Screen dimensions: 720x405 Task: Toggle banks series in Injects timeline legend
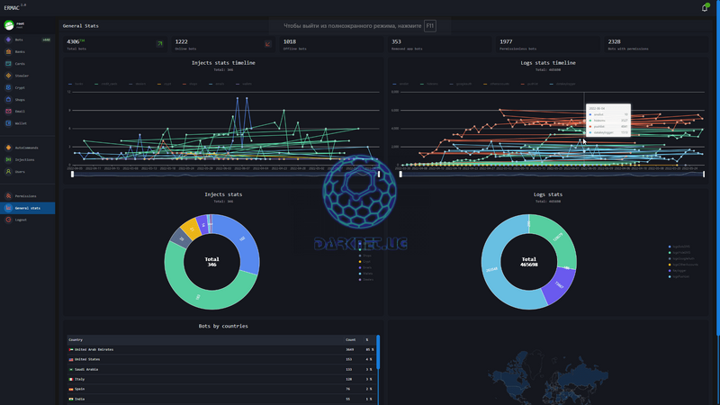point(76,84)
